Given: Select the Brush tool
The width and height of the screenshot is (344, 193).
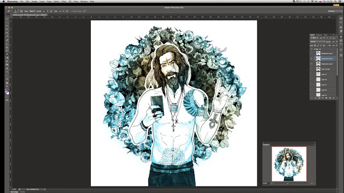Looking at the screenshot, I should [x=7, y=44].
